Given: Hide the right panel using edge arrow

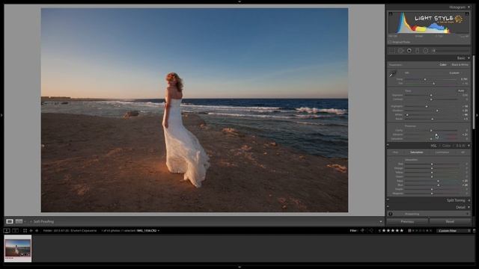Looking at the screenshot, I should [x=477, y=115].
